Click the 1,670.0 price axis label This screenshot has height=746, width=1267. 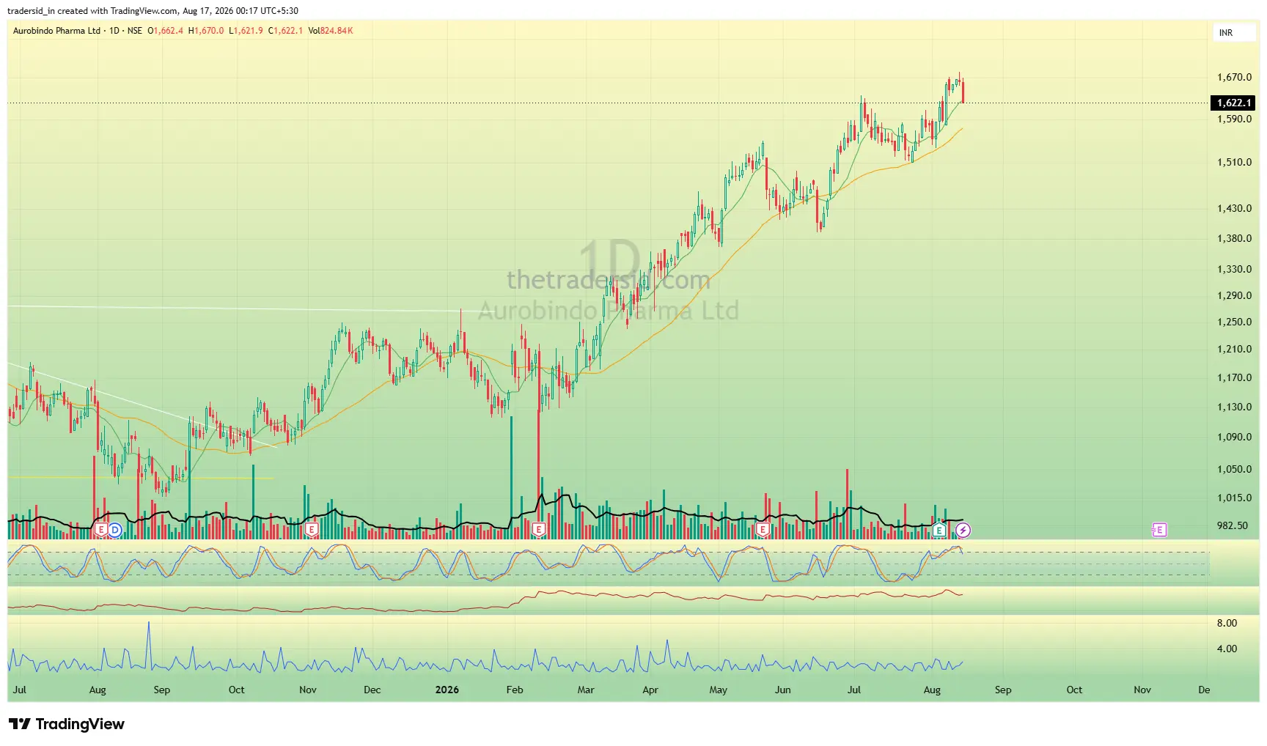[1234, 77]
